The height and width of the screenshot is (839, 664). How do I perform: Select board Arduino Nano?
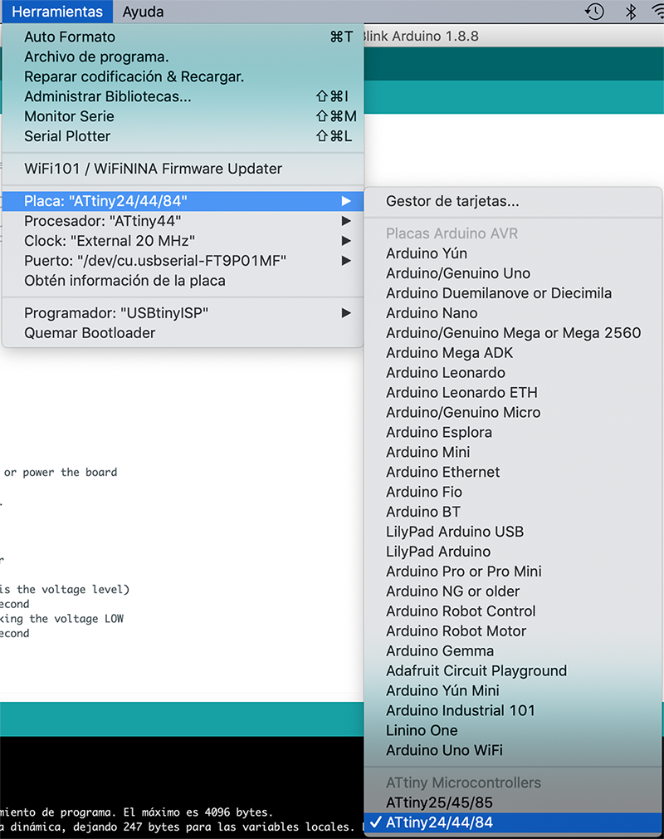coord(513,313)
